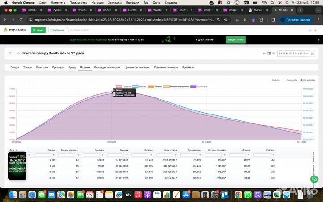This screenshot has height=202, width=323.
Task: Click the heart favorite icon beside report title
Action: (10, 53)
